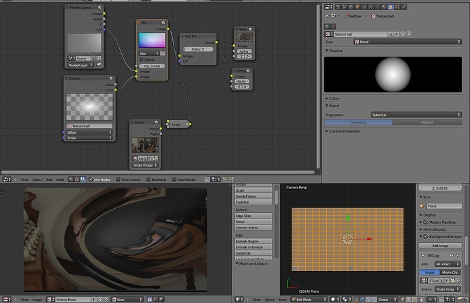Adjust the Fac 0.400 slider in Mix node

[152, 66]
